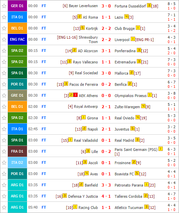Click Defensa Y Justicia 4 - 1 score

coord(106,196)
